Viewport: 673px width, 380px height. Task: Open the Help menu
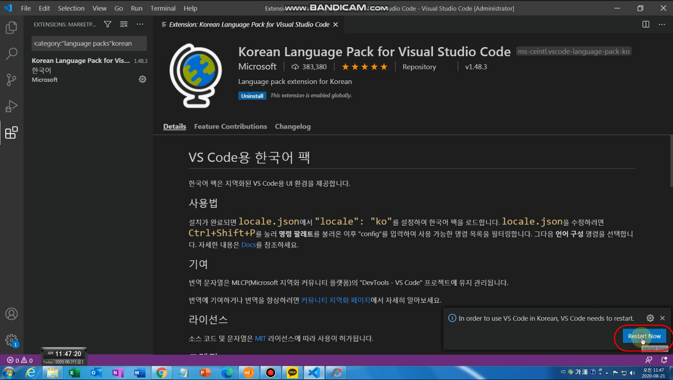point(190,8)
